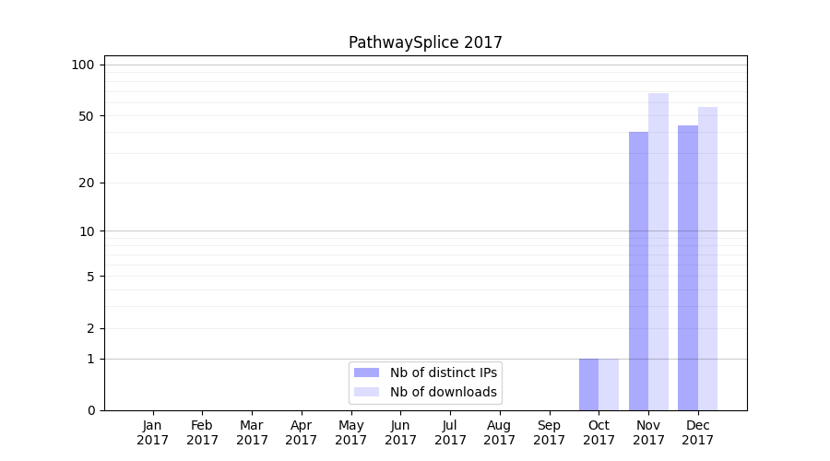This screenshot has width=830, height=461.
Task: Select the 'Nb of downloads' legend label
Action: point(443,392)
